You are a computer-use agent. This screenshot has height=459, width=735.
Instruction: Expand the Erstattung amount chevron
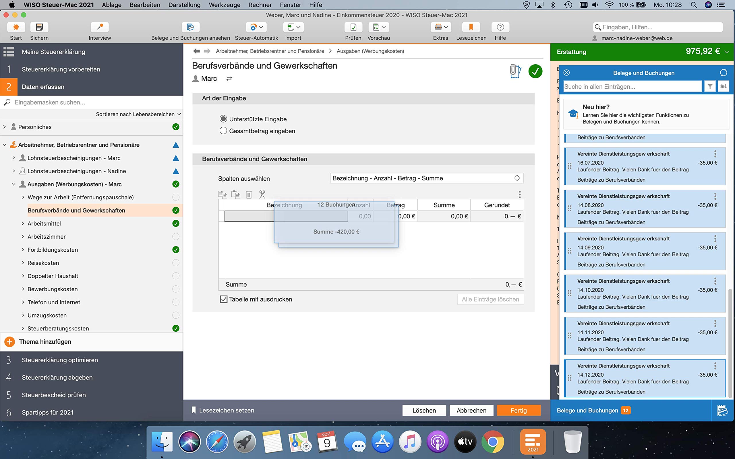(727, 52)
